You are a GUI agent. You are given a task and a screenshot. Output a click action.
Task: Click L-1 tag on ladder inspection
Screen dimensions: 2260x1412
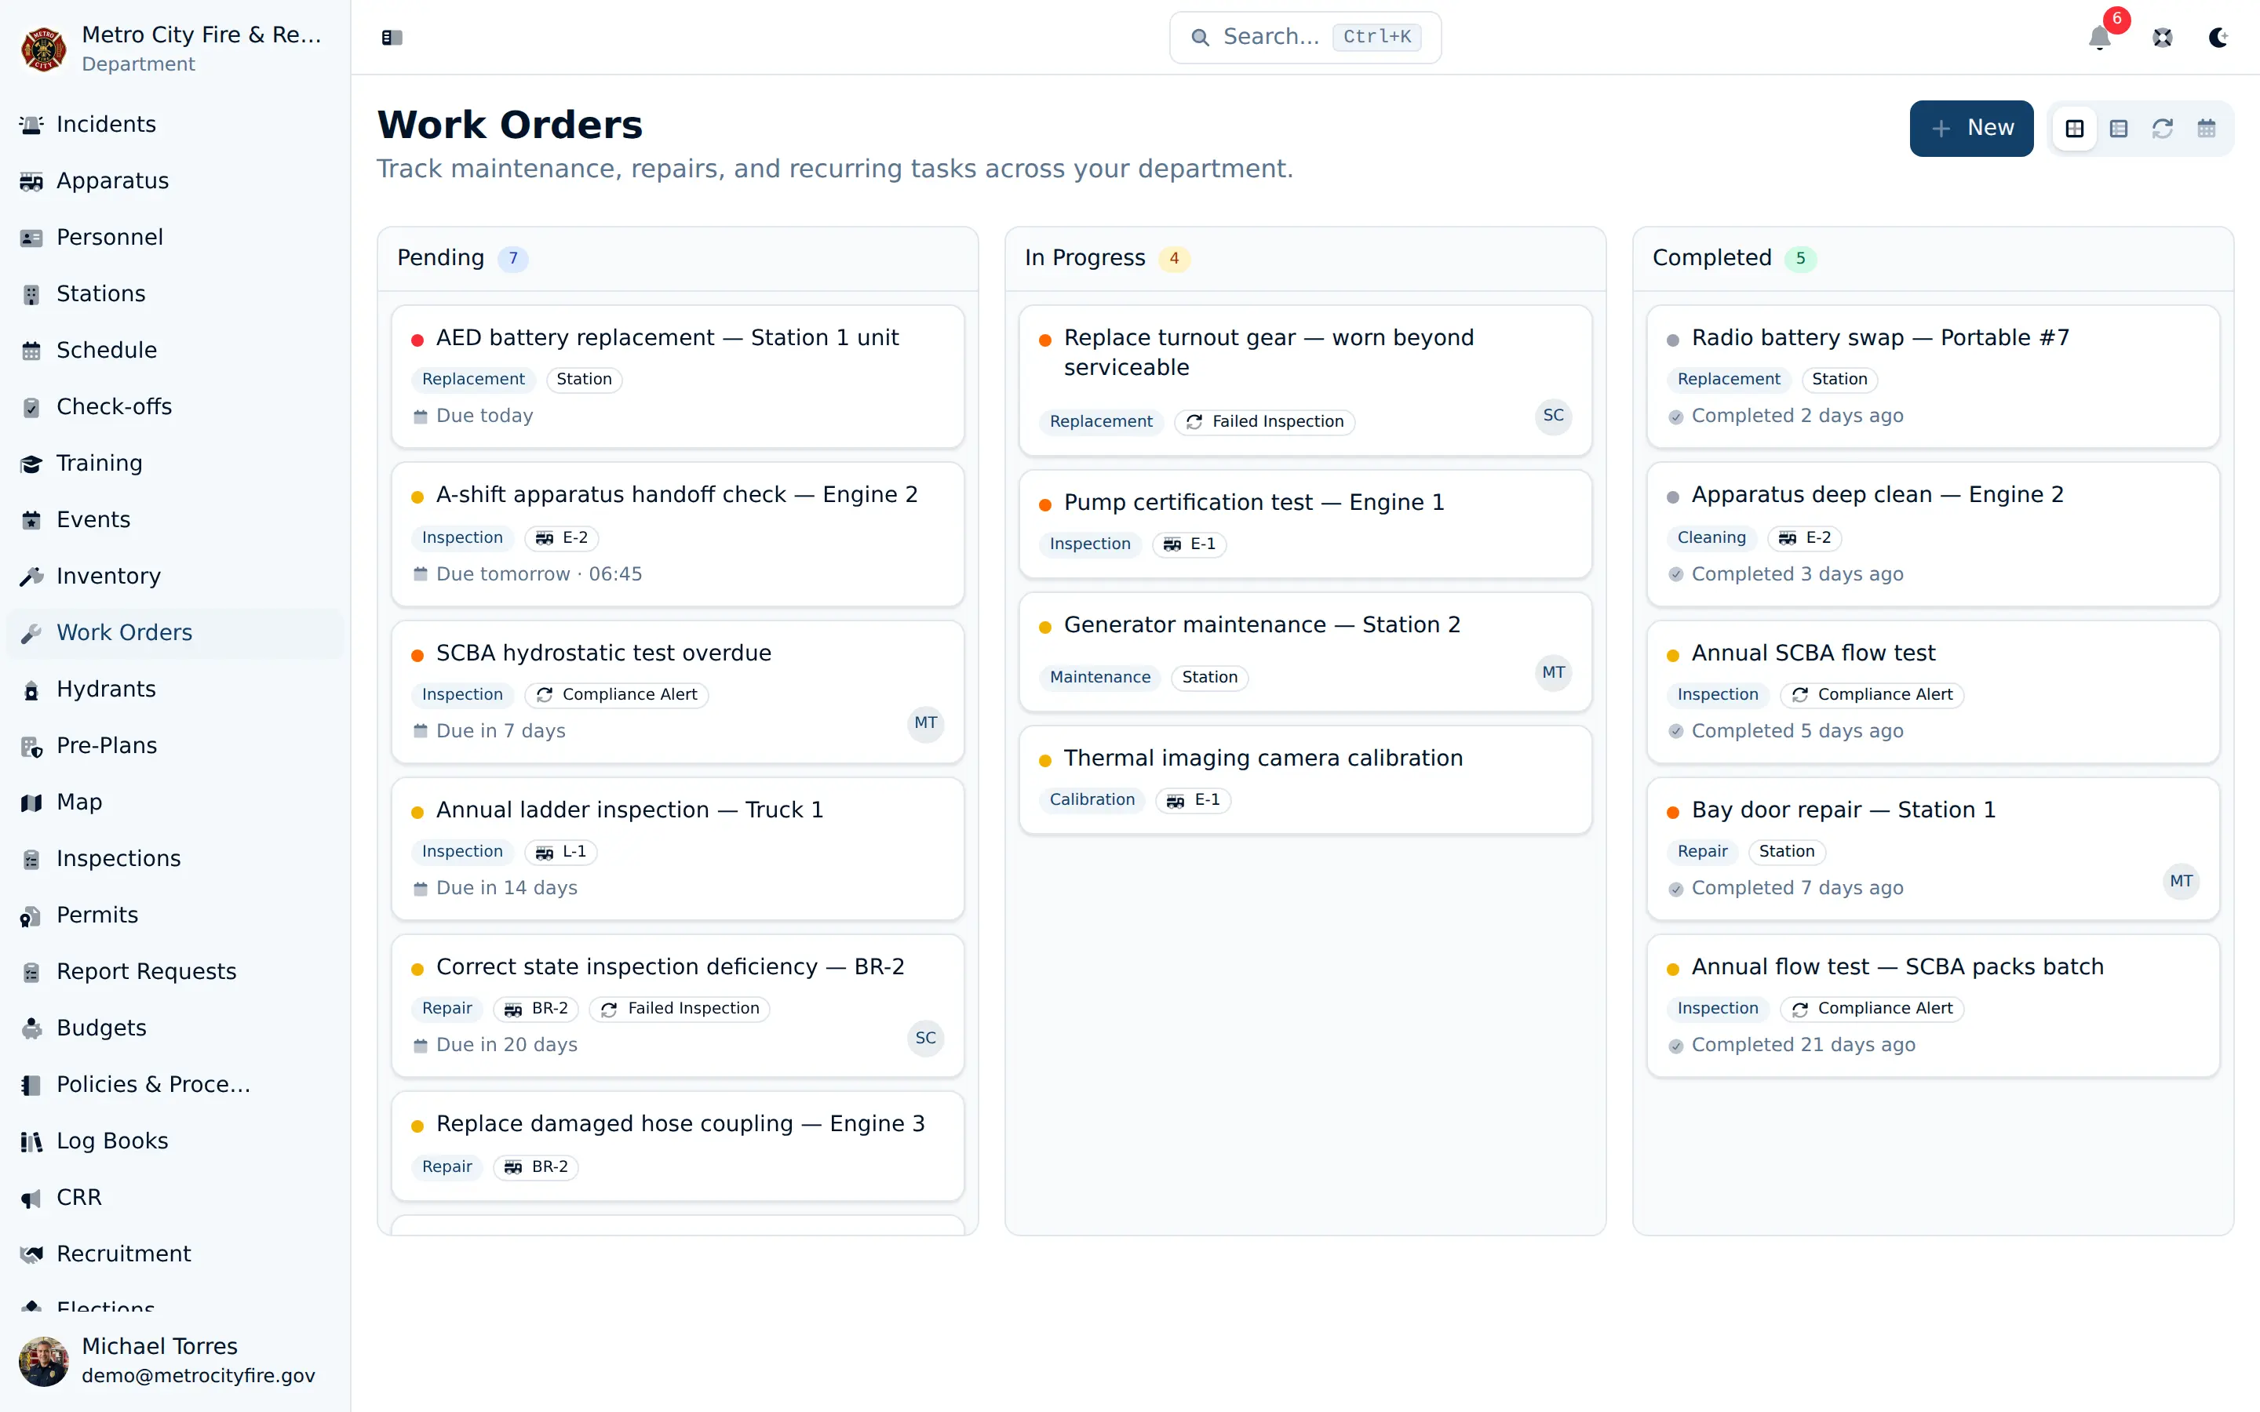coord(560,852)
